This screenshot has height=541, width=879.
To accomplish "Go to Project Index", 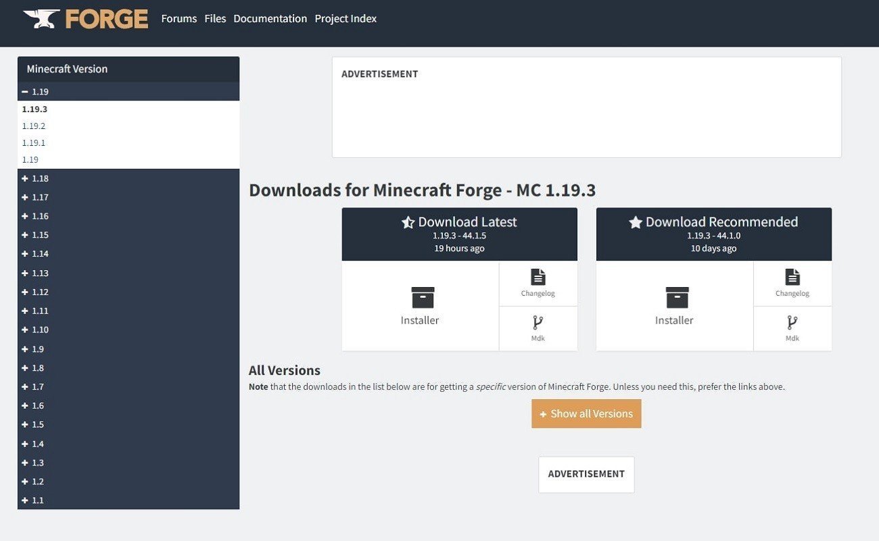I will tap(346, 19).
